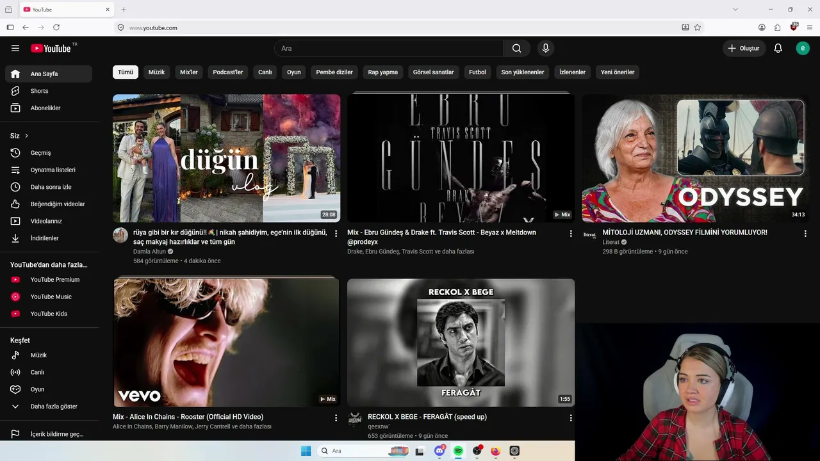Select the Podcast'ler filter chip

[228, 72]
